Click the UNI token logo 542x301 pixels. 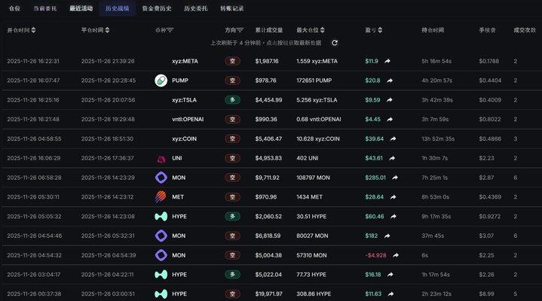point(161,158)
